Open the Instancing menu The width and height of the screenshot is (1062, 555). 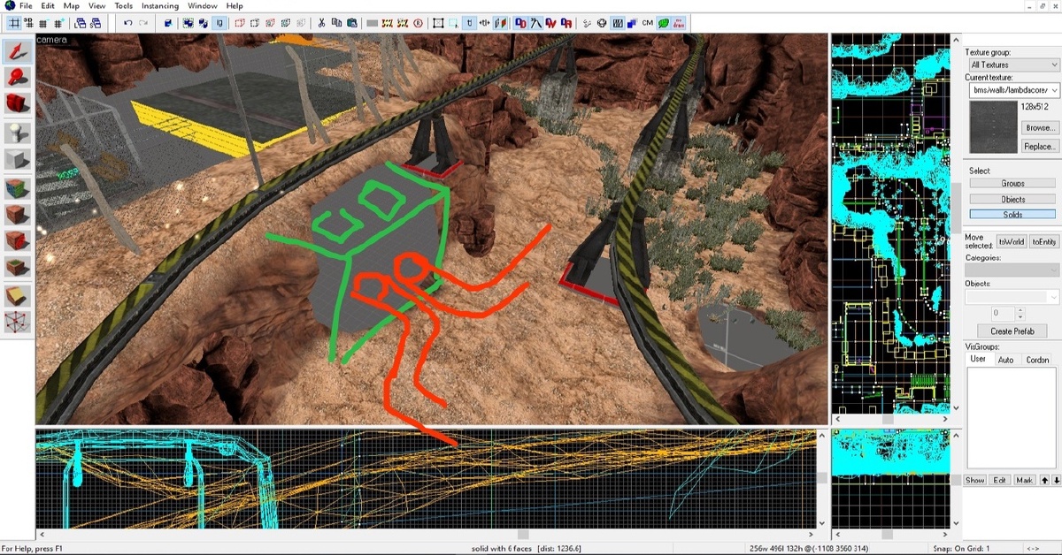[160, 5]
